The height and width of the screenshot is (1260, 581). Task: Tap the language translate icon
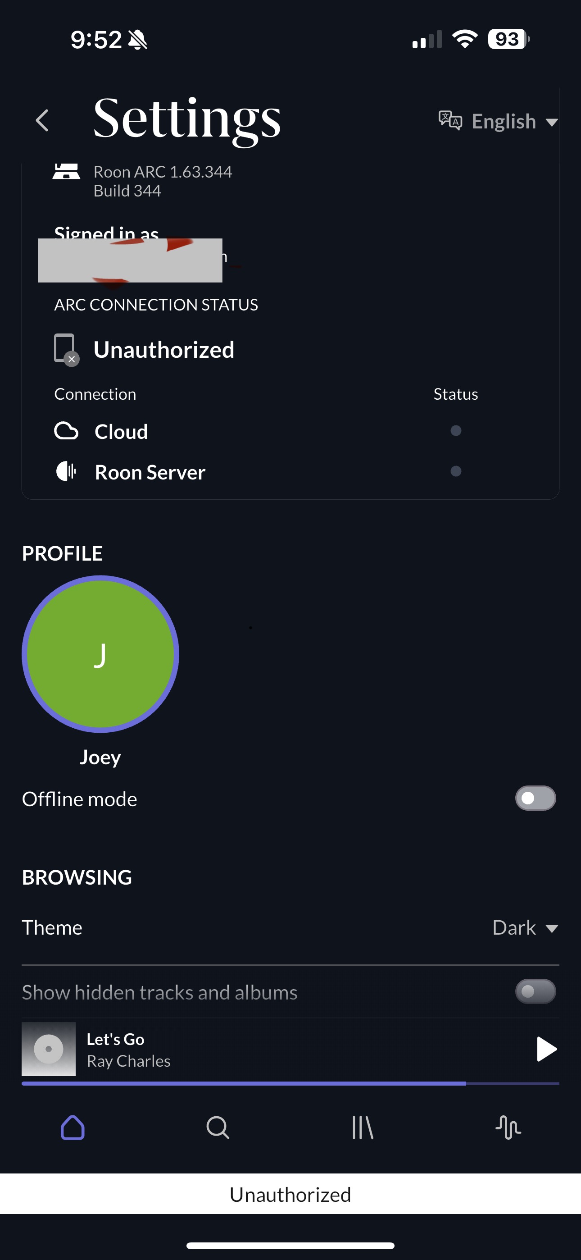click(450, 120)
